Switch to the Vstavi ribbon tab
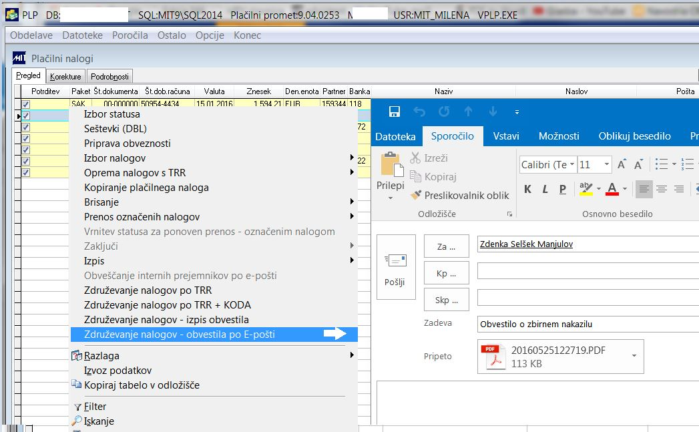Screen dimensions: 699x432 [x=506, y=136]
